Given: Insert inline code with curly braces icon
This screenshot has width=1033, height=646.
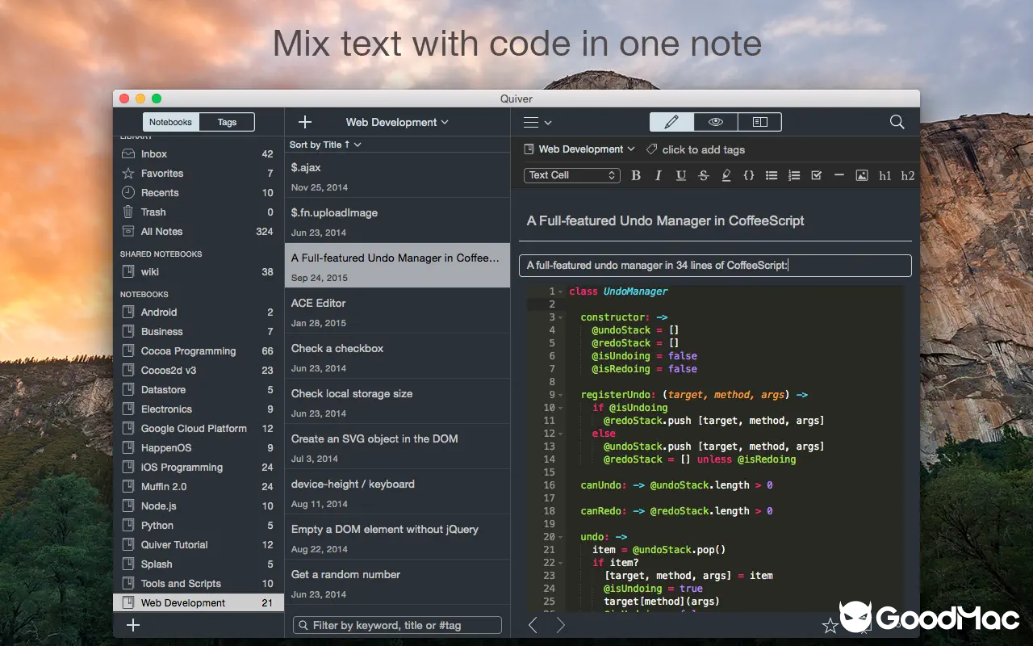Looking at the screenshot, I should click(x=749, y=175).
